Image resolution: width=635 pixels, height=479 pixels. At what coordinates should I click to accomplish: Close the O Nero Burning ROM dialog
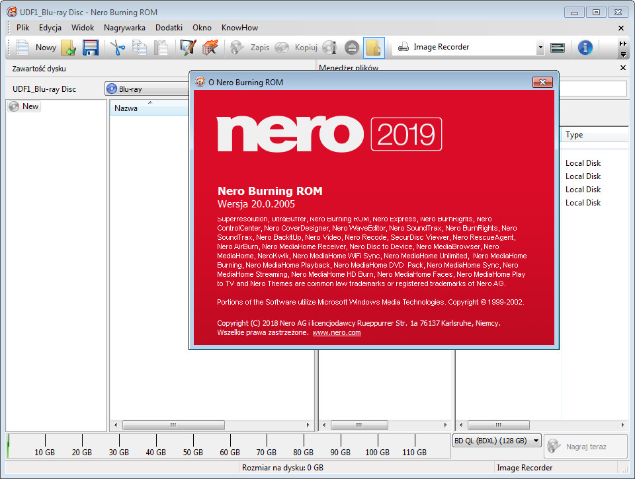point(542,82)
